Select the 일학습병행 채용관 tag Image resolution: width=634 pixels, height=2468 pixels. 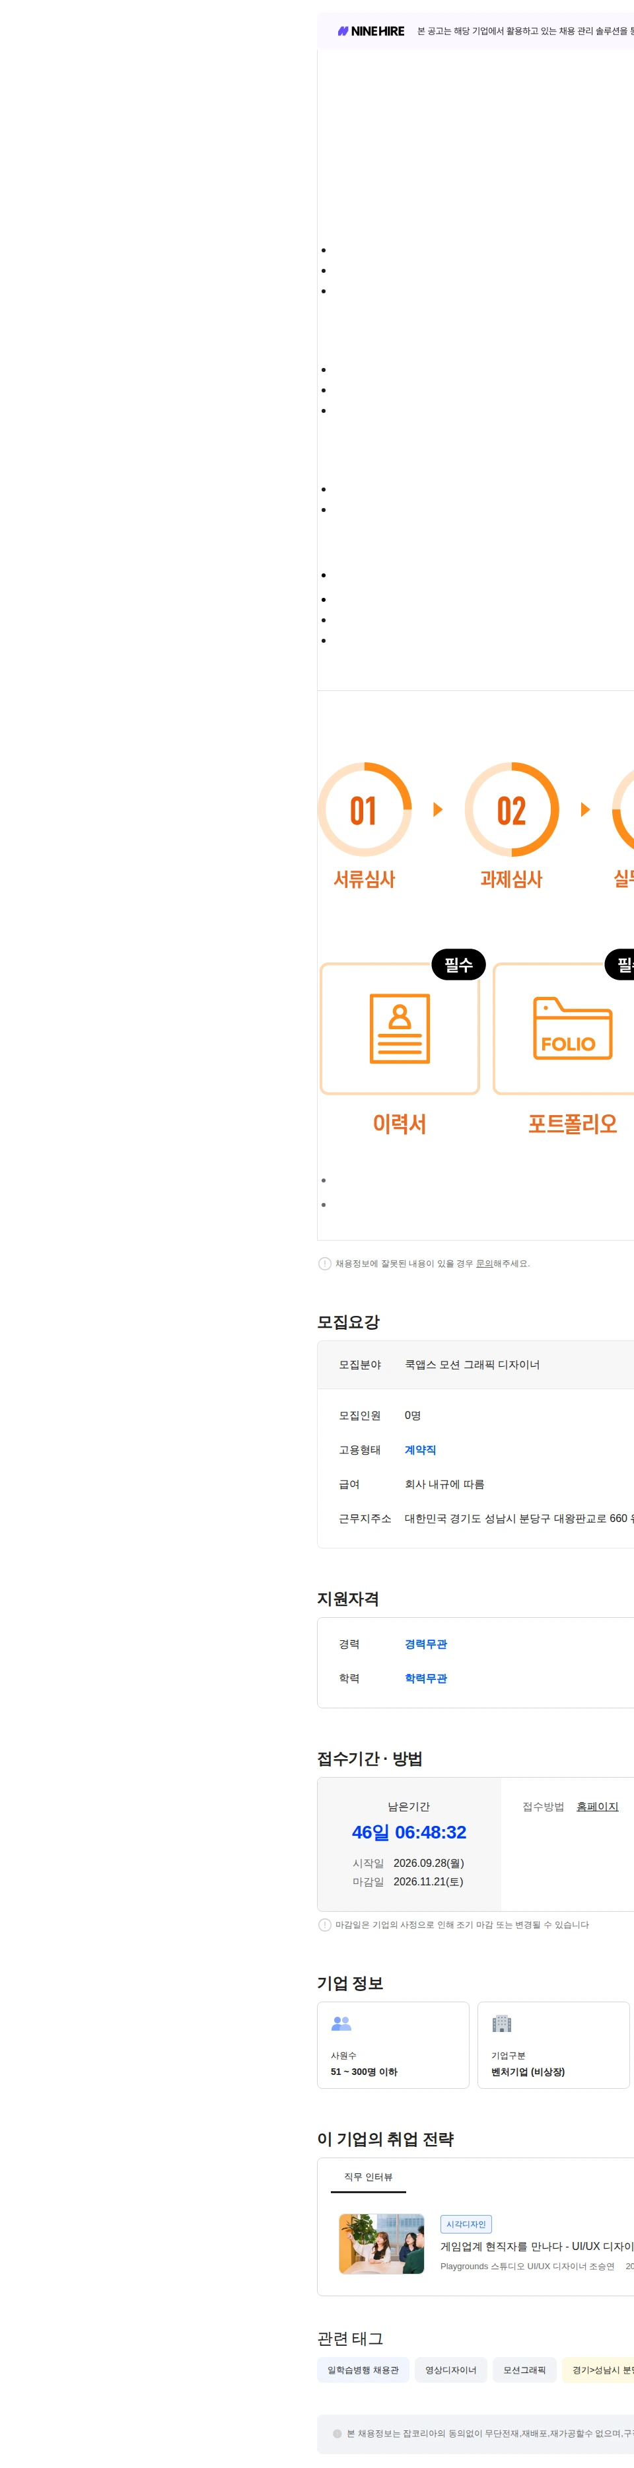point(363,2370)
